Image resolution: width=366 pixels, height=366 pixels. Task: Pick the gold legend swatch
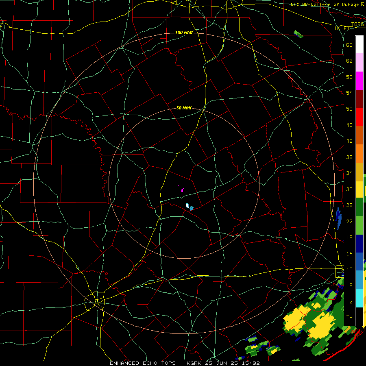[359, 172]
